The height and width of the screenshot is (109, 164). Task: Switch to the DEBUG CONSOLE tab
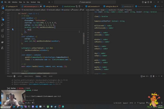[29, 76]
